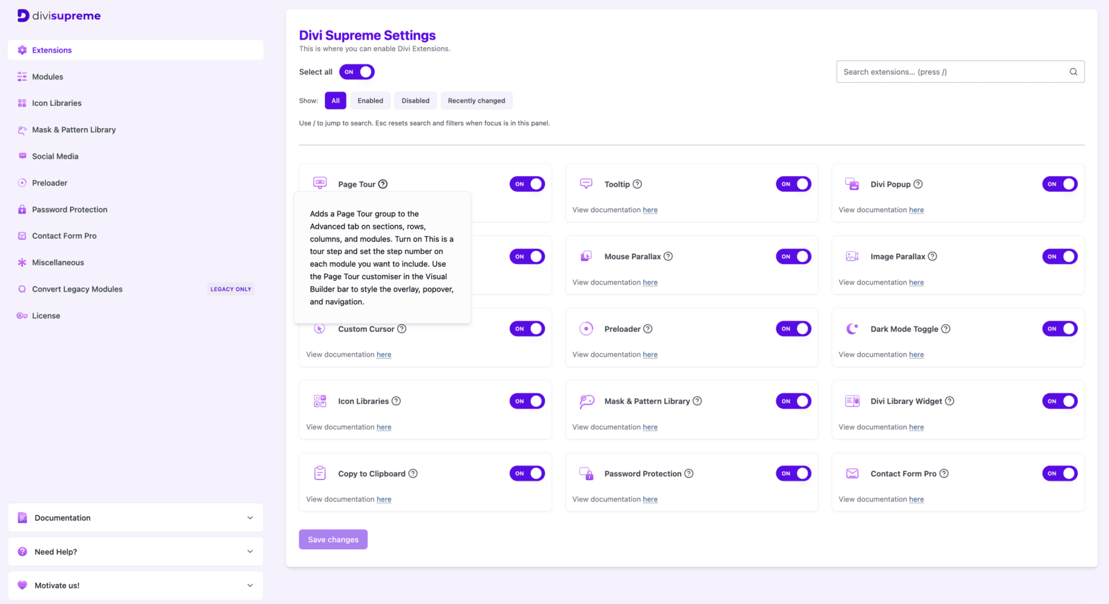Viewport: 1109px width, 604px height.
Task: Click the LEGACY ONLY badge
Action: pos(231,289)
